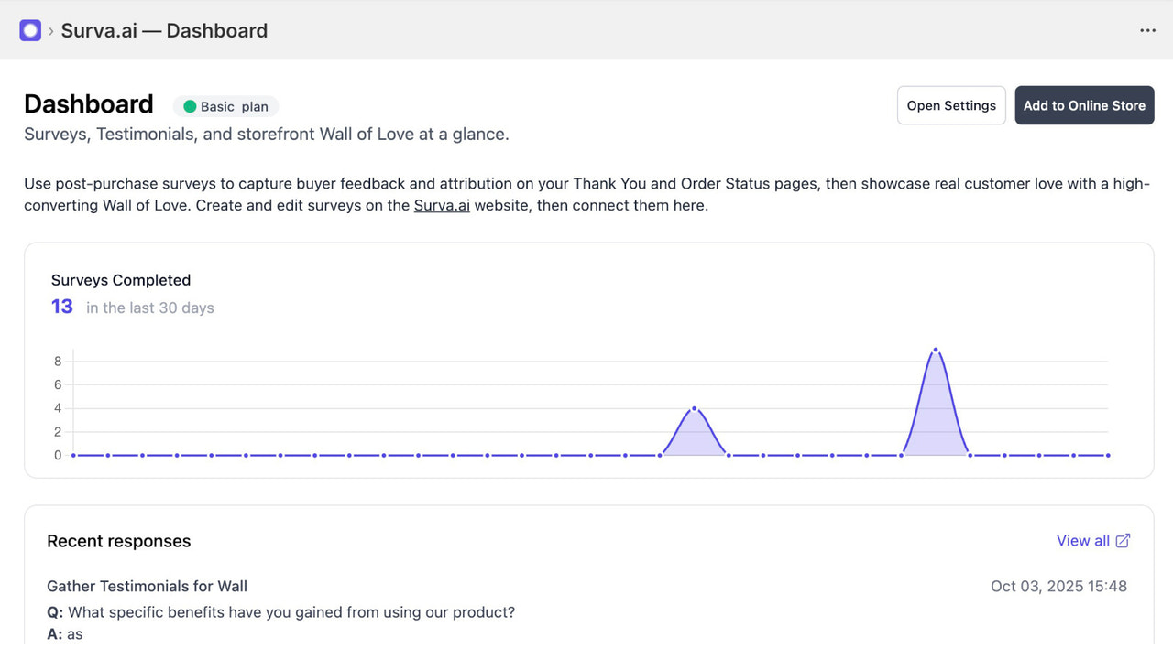Click the 'in the last 30 days' label
Image resolution: width=1173 pixels, height=659 pixels.
pos(150,308)
